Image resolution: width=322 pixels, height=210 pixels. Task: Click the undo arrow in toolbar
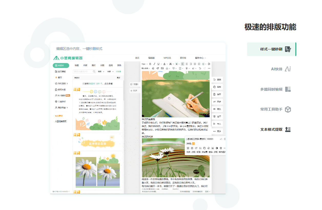pyautogui.click(x=200, y=68)
